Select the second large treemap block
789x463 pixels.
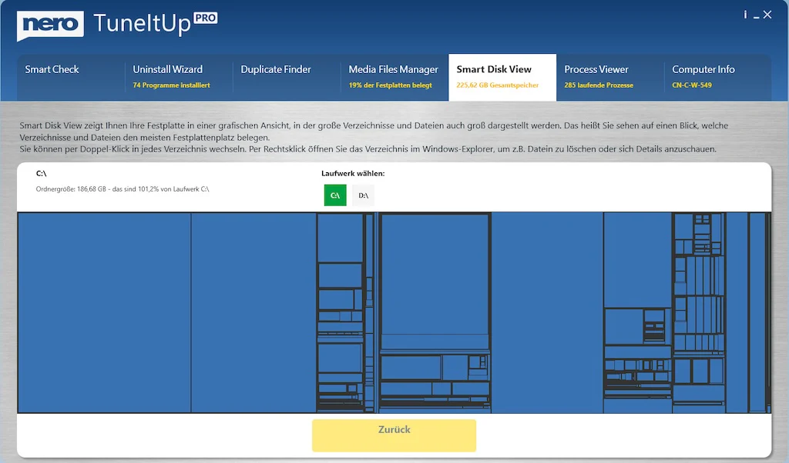[x=253, y=312]
